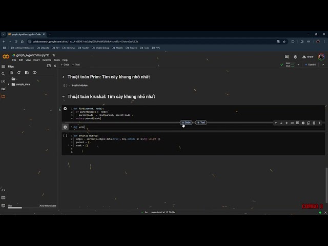Close the Files side panel
Image resolution: width=328 pixels, height=246 pixels.
point(55,66)
